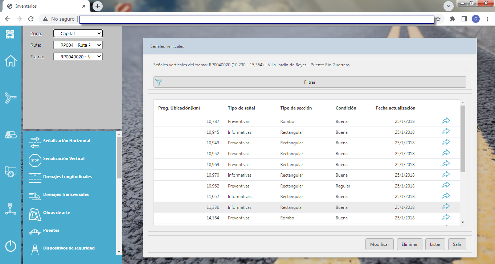This screenshot has height=264, width=495.
Task: Open the Ruta dropdown
Action: pos(78,45)
